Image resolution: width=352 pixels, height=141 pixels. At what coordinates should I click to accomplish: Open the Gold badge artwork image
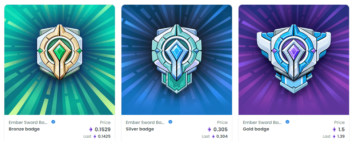click(x=294, y=60)
